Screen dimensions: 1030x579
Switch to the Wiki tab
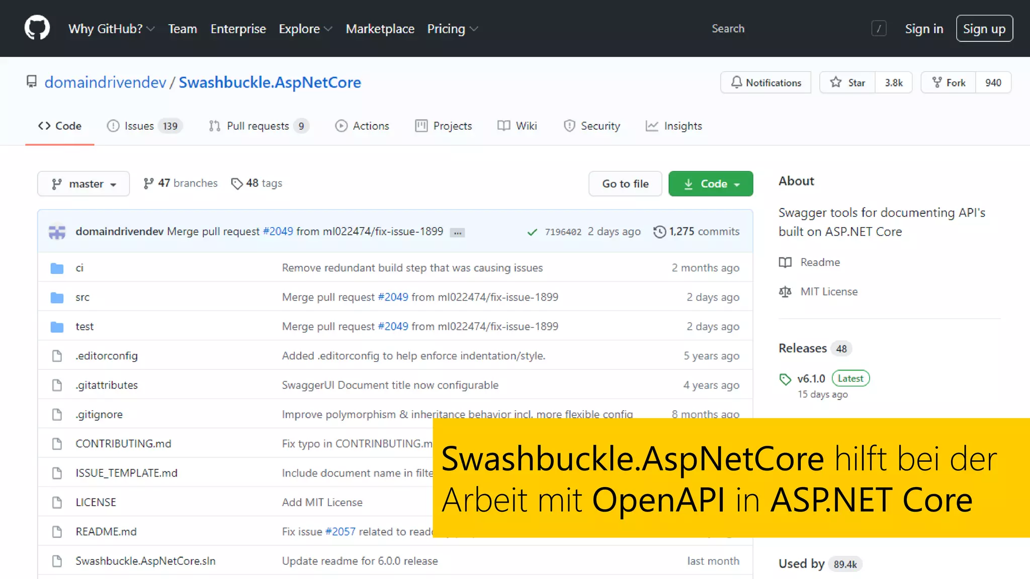[517, 126]
